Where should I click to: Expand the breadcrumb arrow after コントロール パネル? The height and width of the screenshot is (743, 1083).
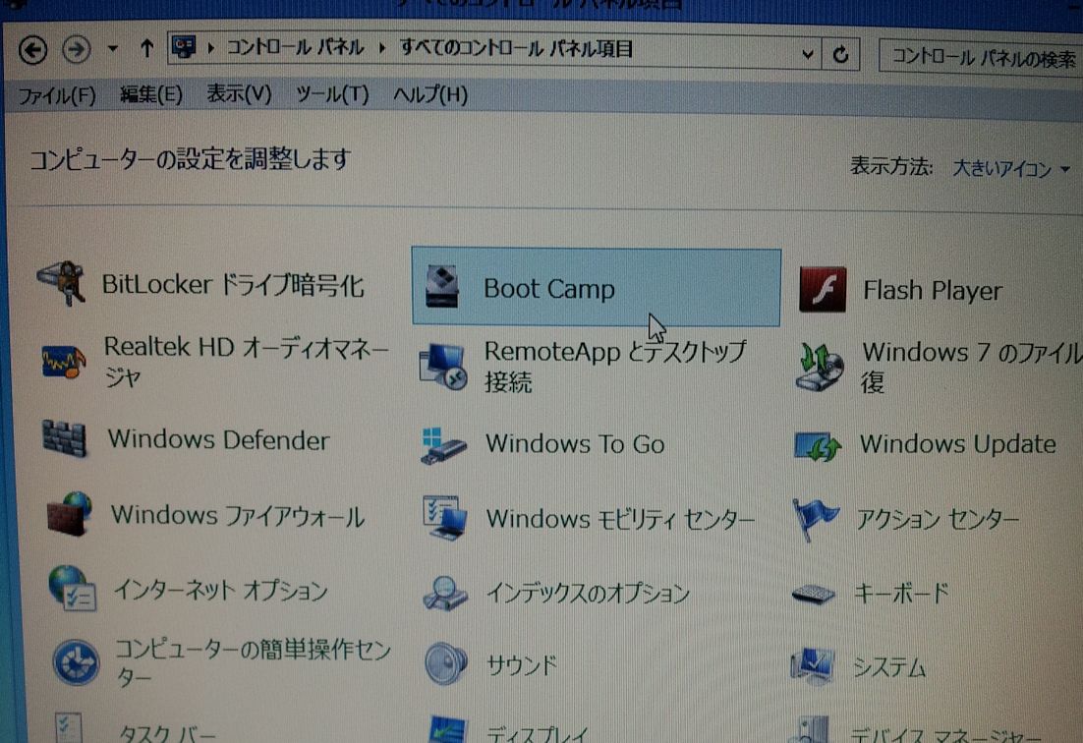click(382, 48)
